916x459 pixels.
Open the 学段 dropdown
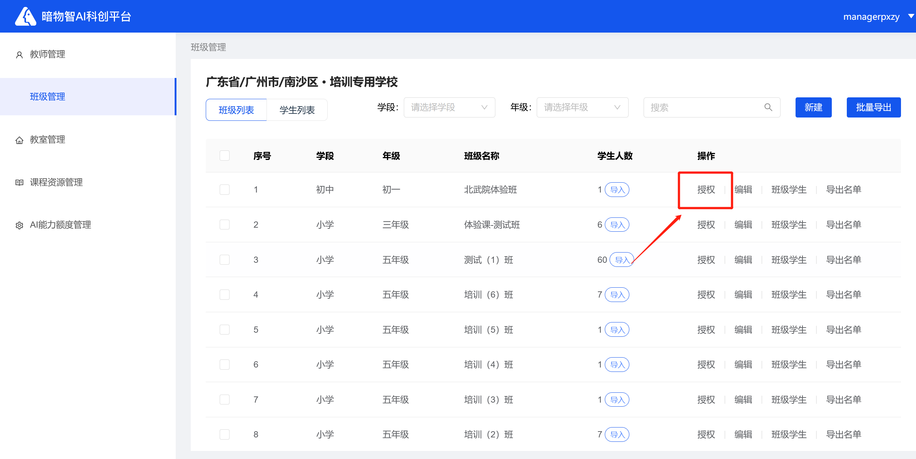[x=449, y=107]
